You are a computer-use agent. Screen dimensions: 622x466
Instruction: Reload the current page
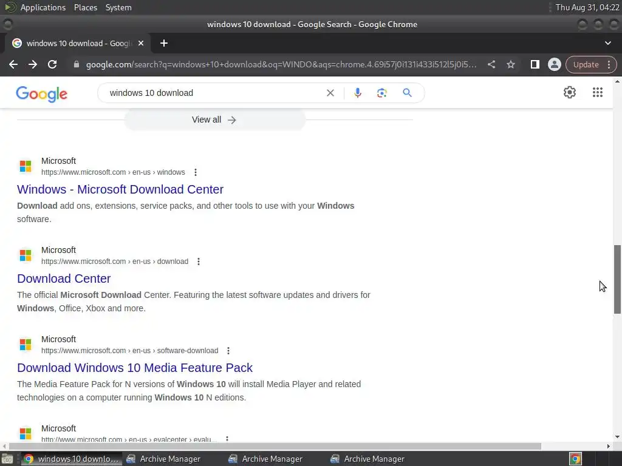click(52, 64)
